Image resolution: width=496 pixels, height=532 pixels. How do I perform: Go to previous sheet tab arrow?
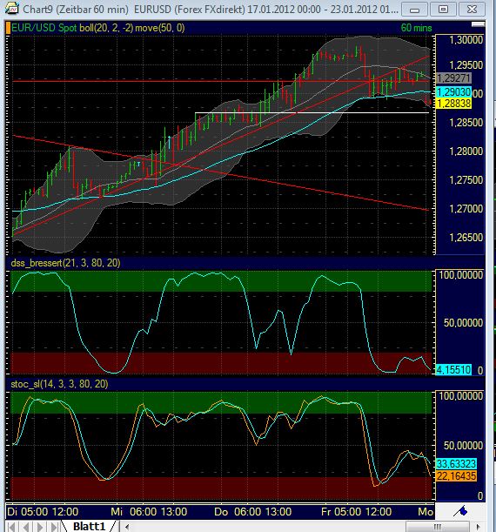click(25, 527)
